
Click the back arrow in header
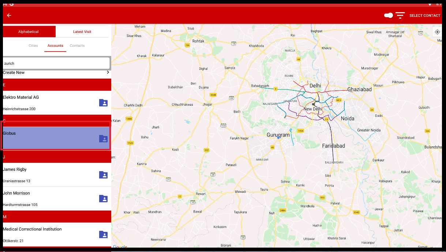coord(9,15)
